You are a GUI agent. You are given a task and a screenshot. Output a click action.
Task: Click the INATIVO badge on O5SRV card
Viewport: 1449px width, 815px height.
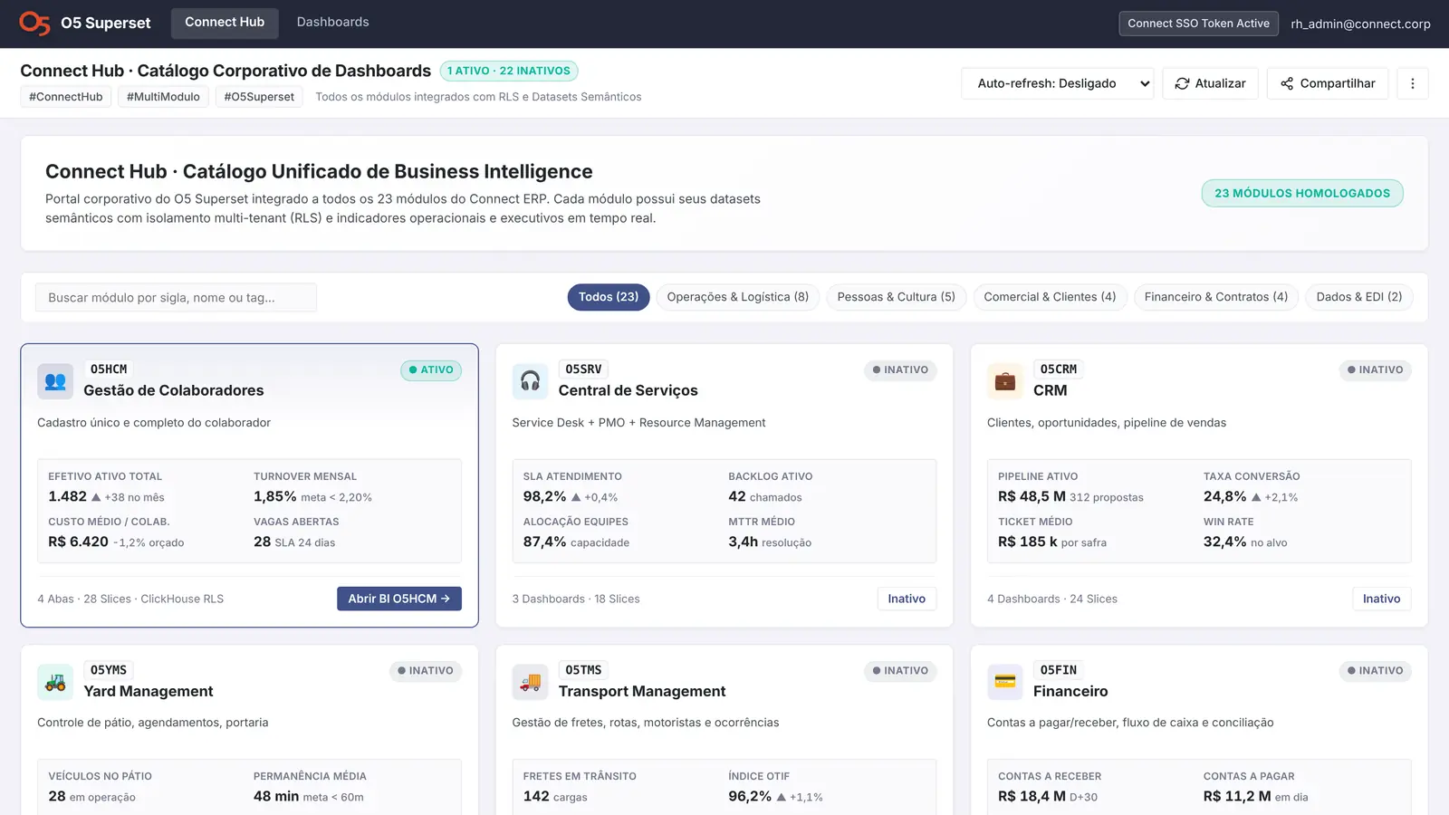point(900,369)
